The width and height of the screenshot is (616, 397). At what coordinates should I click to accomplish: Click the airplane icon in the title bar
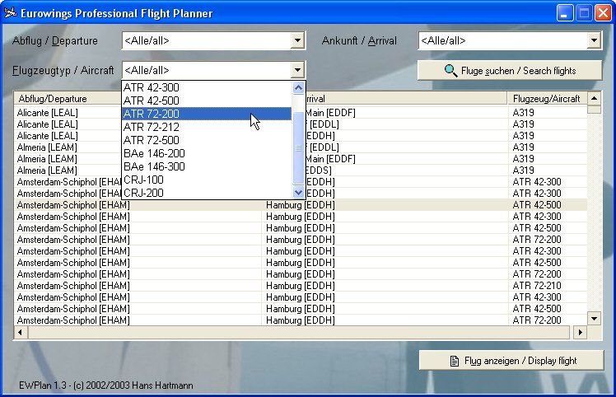(10, 12)
